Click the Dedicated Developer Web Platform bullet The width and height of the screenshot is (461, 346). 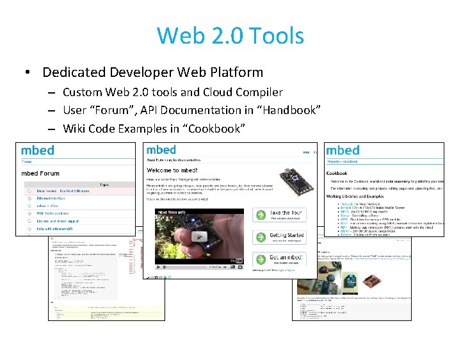[x=152, y=72]
